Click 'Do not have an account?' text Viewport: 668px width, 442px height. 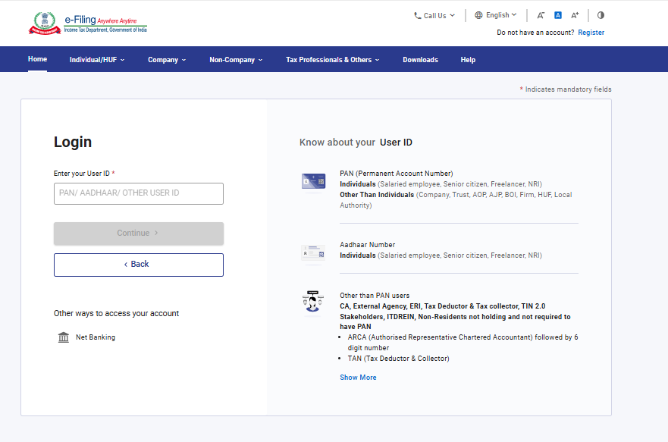pos(535,33)
